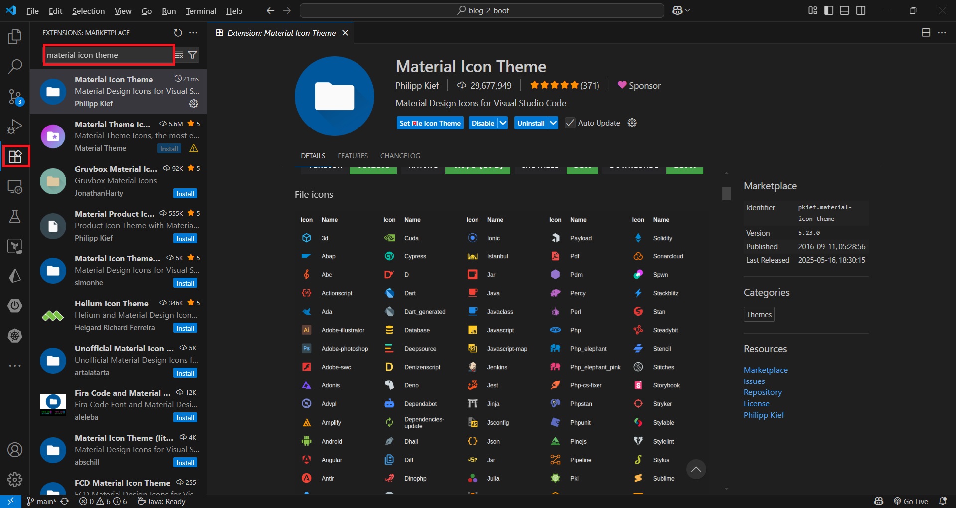Close the Material Icon Theme extension tab
This screenshot has width=956, height=508.
345,33
